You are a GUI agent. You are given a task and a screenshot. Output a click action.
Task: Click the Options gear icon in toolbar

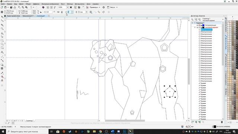104,7
